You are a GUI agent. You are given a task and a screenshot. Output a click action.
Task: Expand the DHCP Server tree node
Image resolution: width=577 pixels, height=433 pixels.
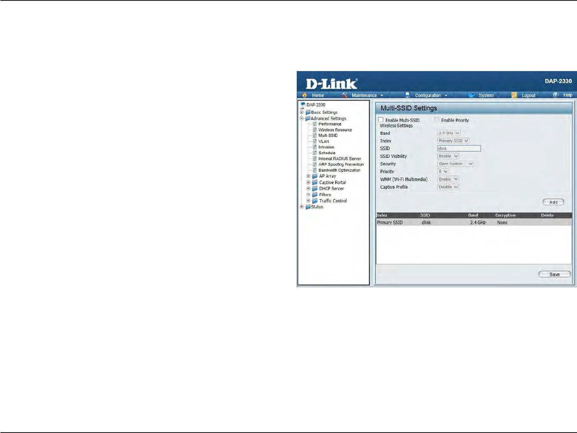tap(308, 189)
